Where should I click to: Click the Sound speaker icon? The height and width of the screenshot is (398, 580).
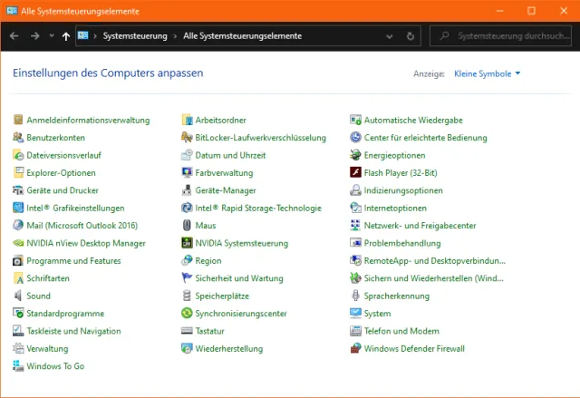tap(19, 296)
